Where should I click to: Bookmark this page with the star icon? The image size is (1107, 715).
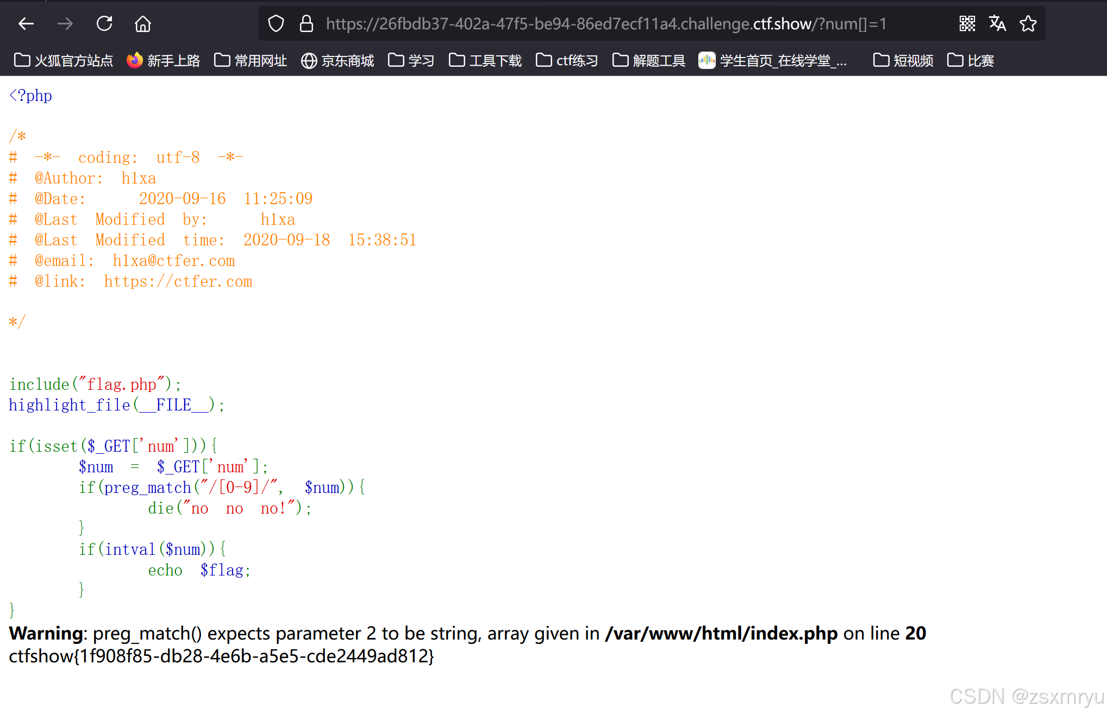point(1028,23)
